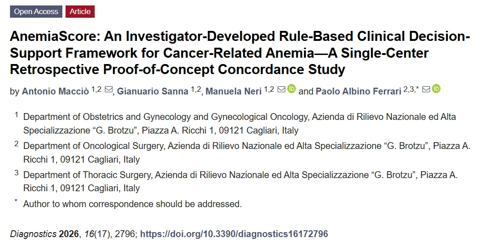Click the Department of Oncological Surgery affiliation
The image size is (492, 243).
point(247,153)
